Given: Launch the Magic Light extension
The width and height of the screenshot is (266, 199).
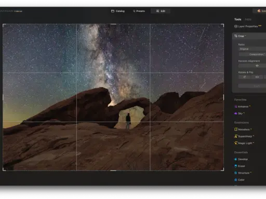Looking at the screenshot, I should (244, 143).
